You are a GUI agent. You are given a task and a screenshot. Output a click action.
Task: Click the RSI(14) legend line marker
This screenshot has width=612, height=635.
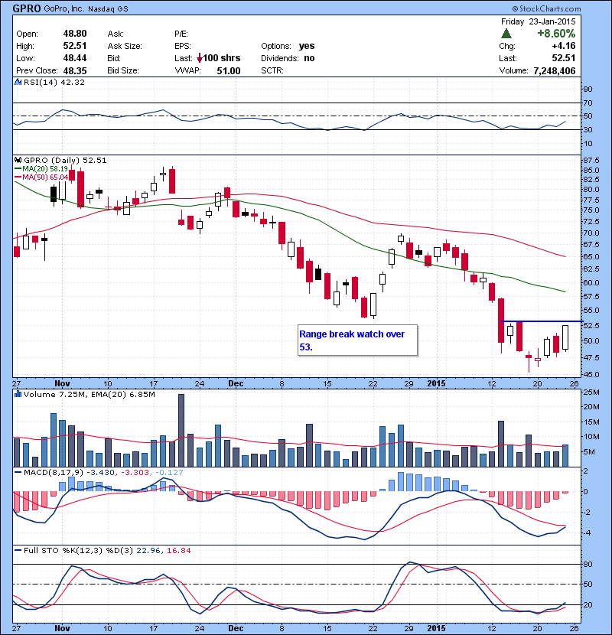[x=18, y=82]
